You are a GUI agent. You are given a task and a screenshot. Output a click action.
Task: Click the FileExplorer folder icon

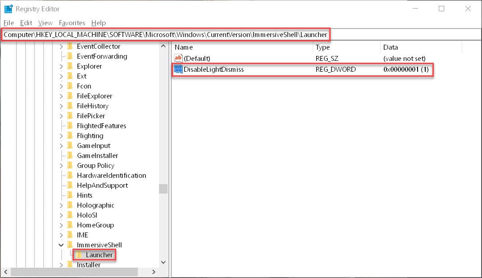click(70, 96)
